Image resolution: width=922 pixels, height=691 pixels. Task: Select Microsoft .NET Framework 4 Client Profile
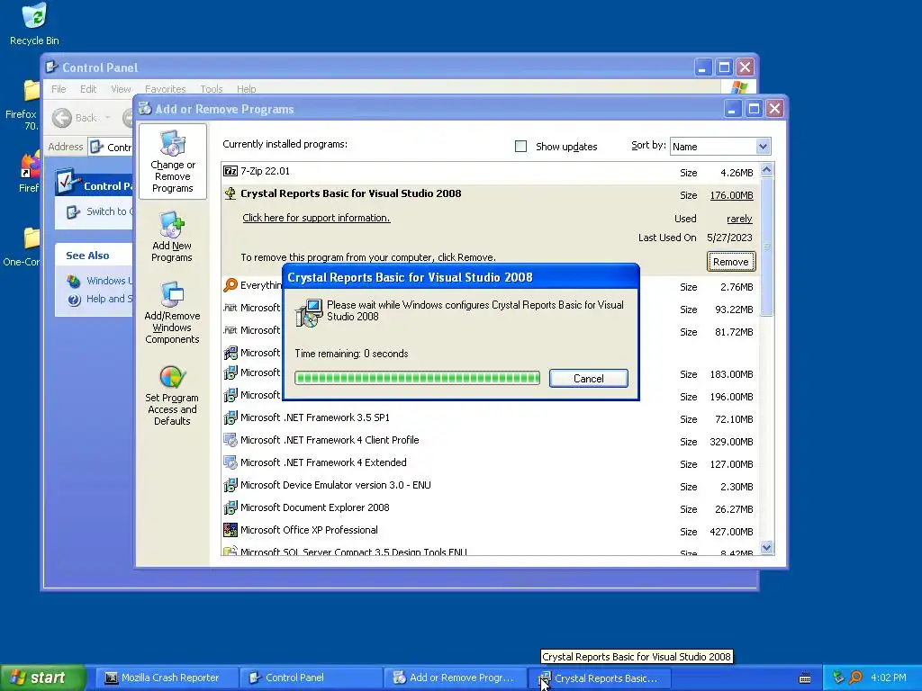490,441
